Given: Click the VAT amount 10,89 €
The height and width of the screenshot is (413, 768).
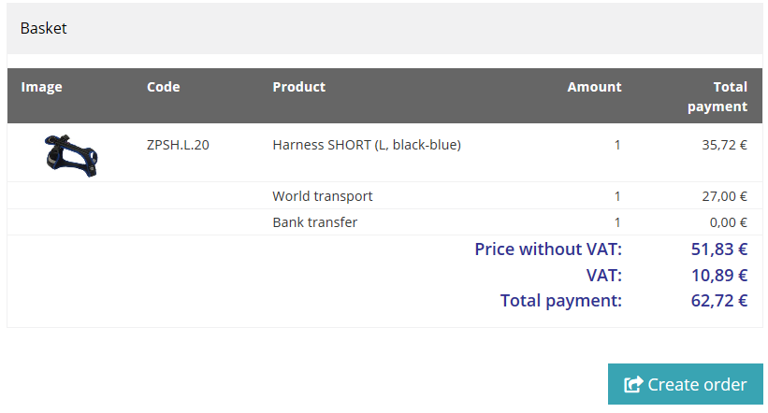Looking at the screenshot, I should 719,275.
